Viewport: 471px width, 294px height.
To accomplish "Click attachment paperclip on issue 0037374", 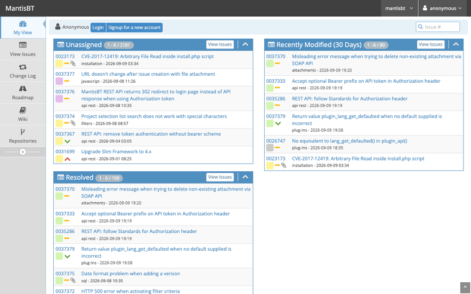I will click(73, 123).
